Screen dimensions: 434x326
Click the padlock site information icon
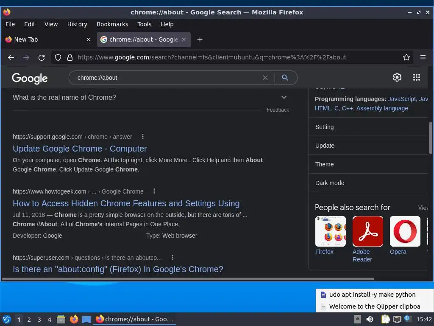point(70,57)
